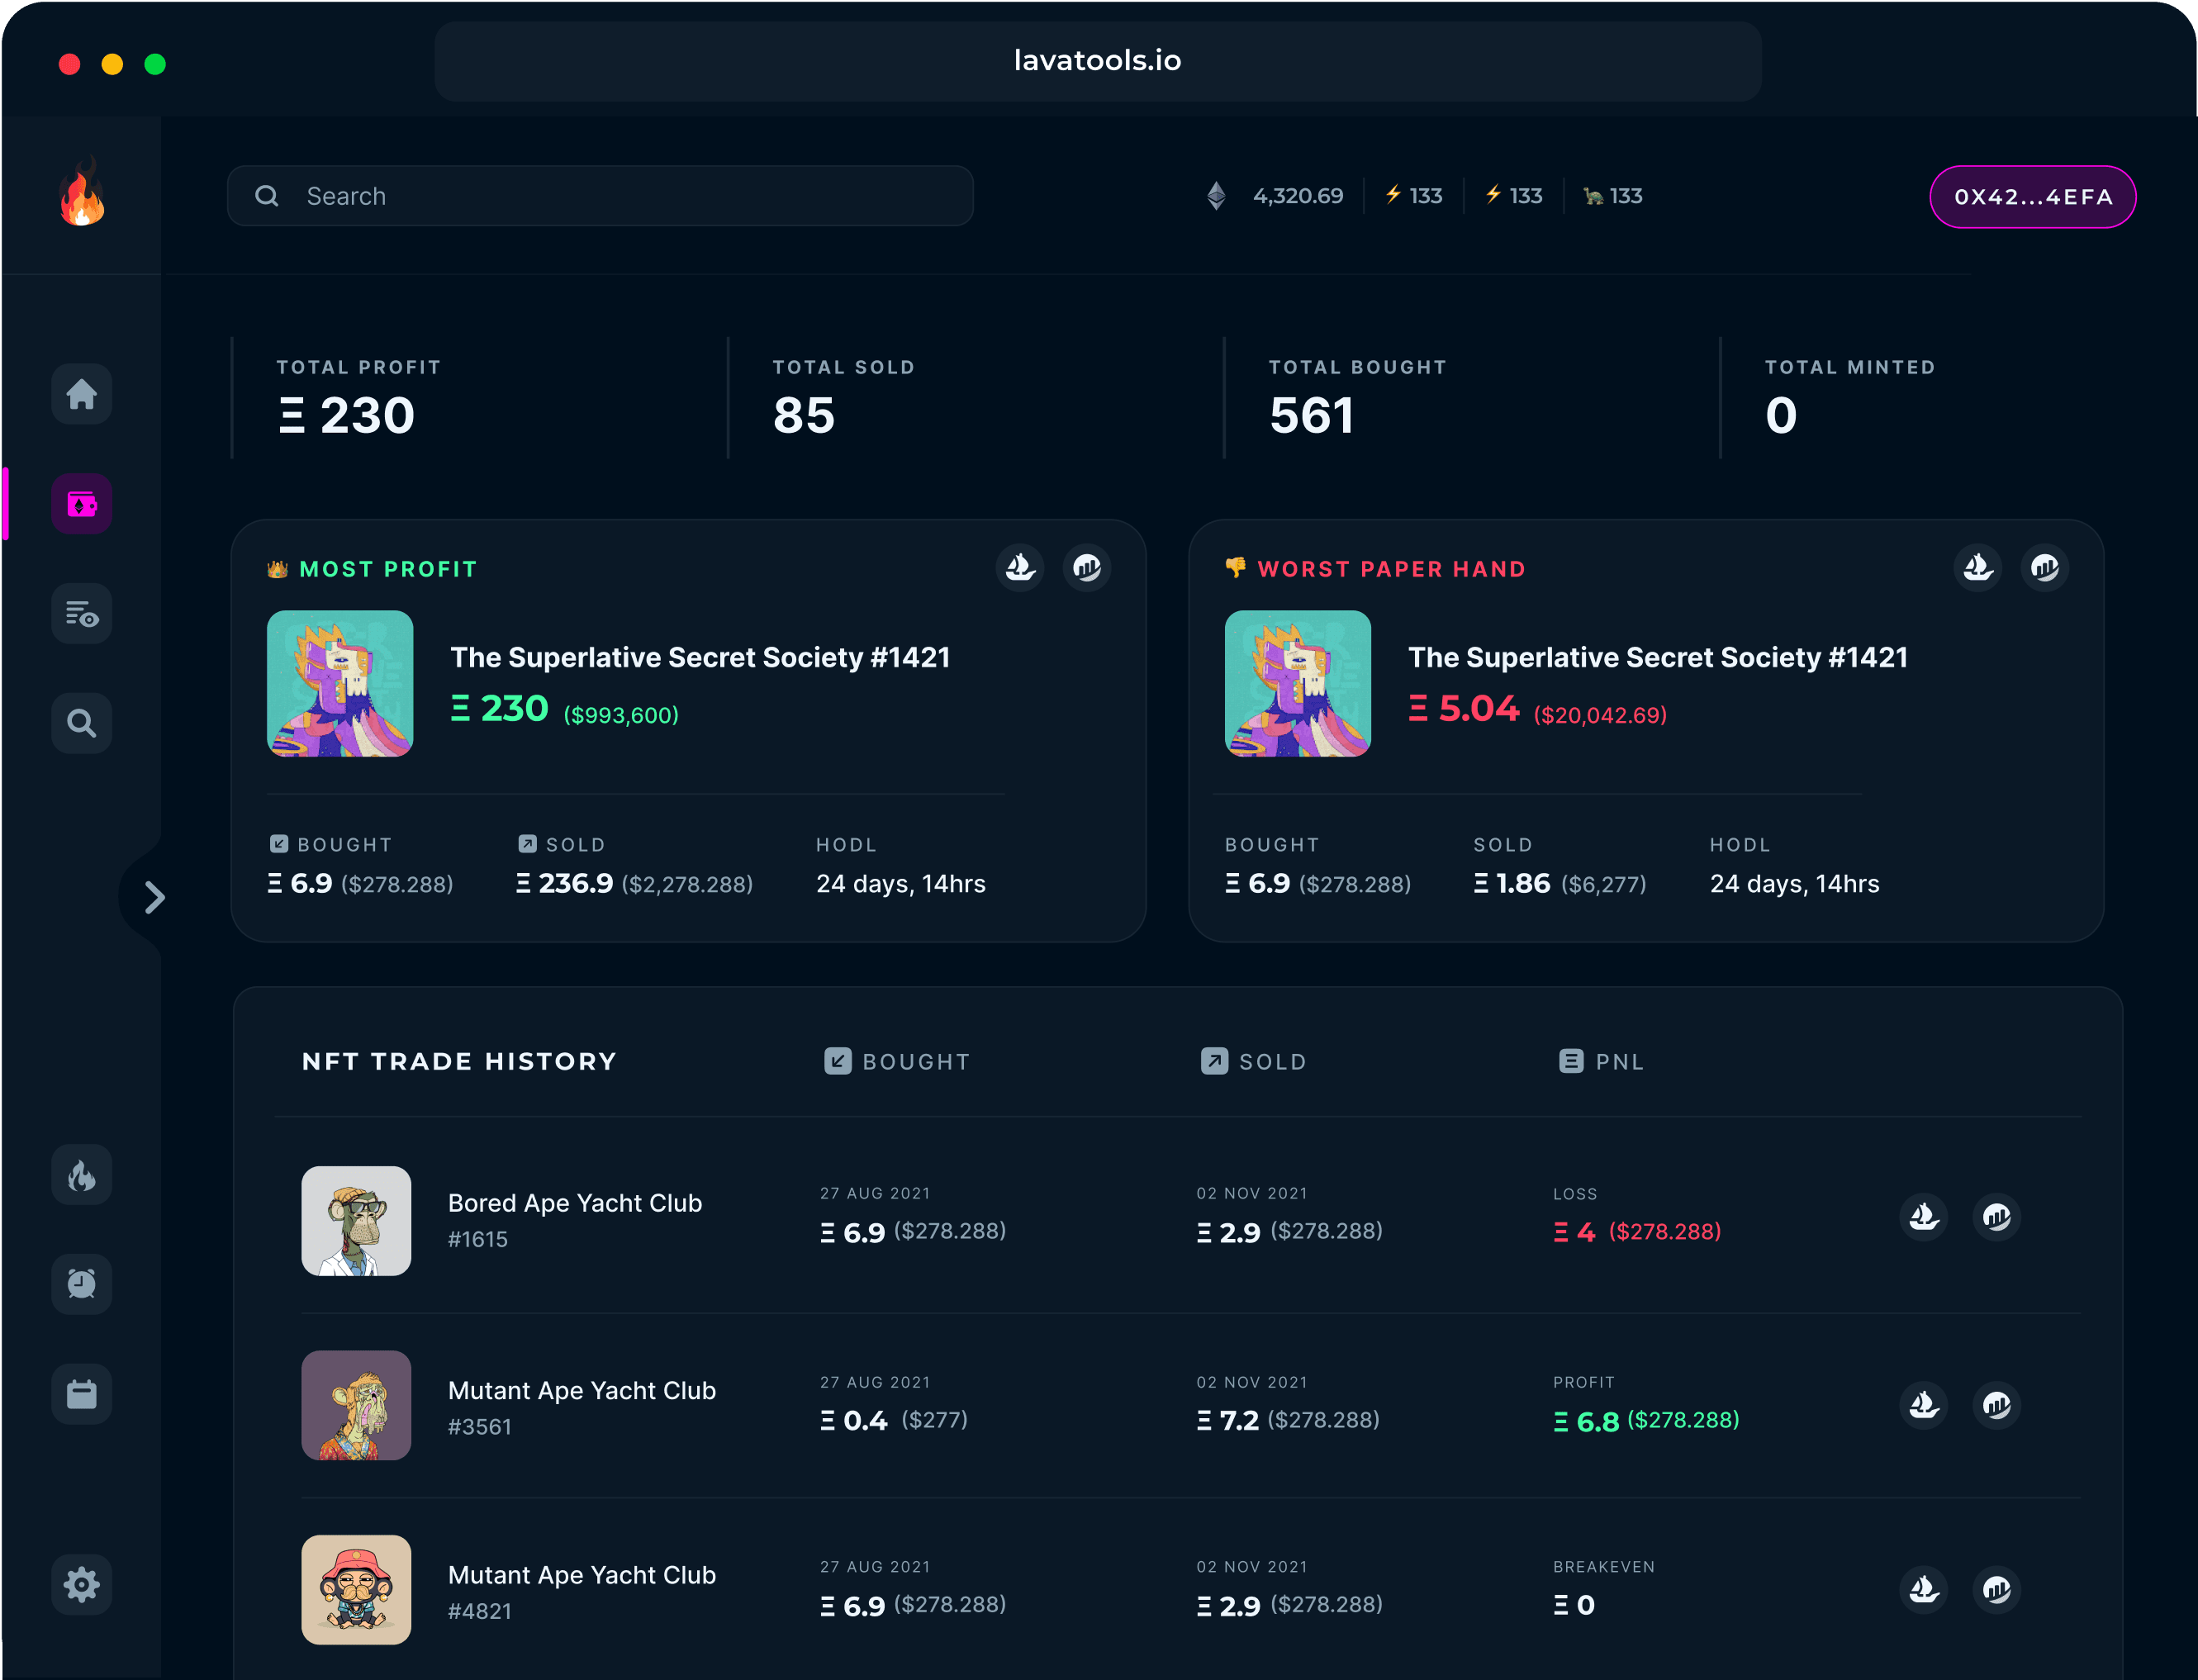Open the flame trending sidebar icon
Screen dimensions: 2198x1680
tap(82, 1175)
